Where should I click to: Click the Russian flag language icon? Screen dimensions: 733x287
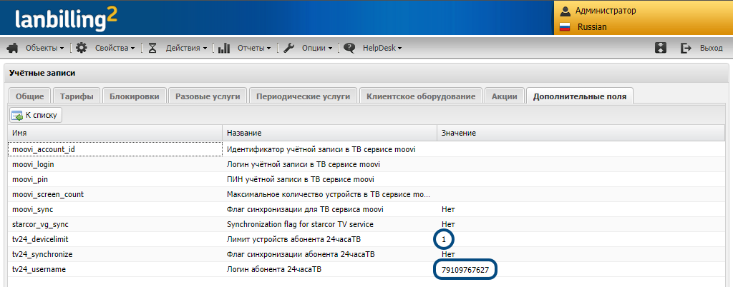564,27
